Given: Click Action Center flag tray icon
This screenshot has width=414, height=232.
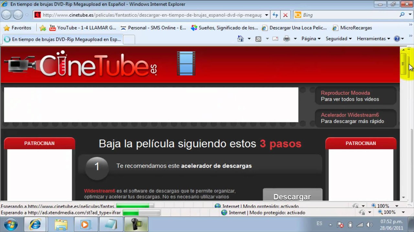Looking at the screenshot, I should [x=340, y=225].
